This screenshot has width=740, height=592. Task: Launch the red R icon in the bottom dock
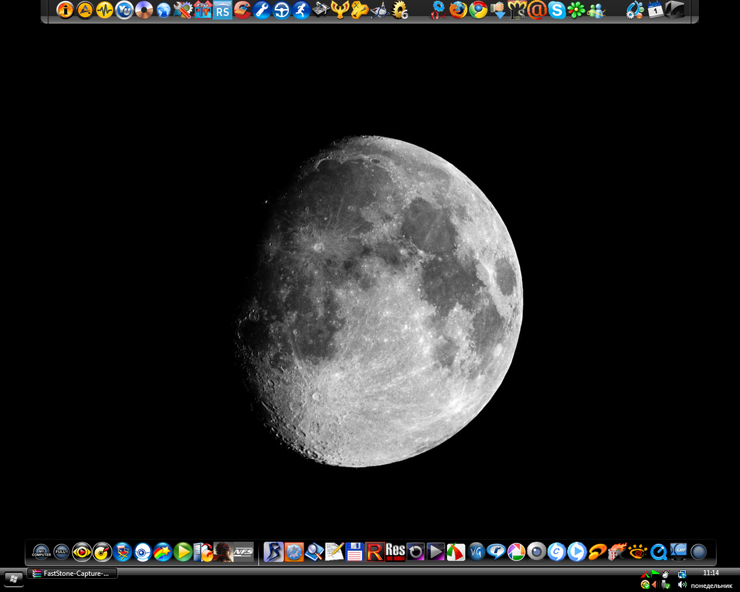point(375,552)
